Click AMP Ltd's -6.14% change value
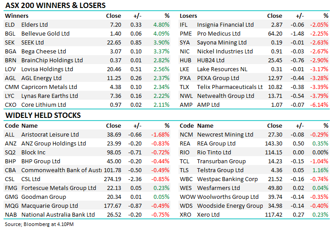332x230 pixels. click(x=320, y=105)
